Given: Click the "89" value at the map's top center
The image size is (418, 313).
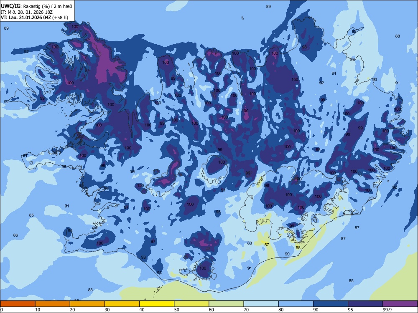Looking at the screenshot, I should (x=268, y=7).
